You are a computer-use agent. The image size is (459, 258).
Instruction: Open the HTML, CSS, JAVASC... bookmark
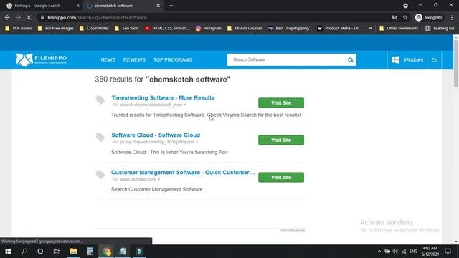(167, 28)
